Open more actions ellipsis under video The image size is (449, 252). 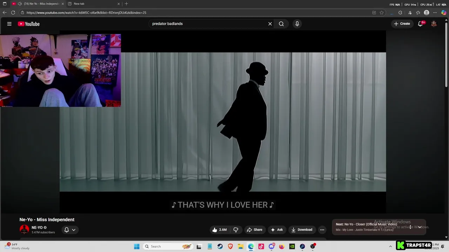pyautogui.click(x=322, y=230)
